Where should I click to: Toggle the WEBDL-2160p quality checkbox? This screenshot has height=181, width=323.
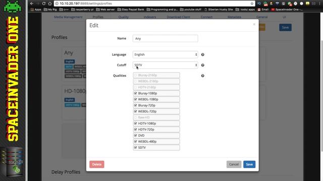[x=135, y=81]
